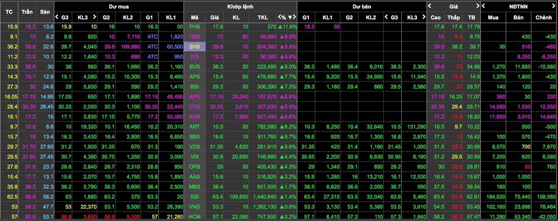558x221 pixels.
Task: Open the VND stock symbol
Action: 194,206
